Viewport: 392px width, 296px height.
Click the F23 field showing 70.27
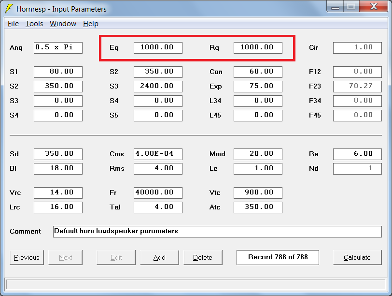[x=357, y=87]
